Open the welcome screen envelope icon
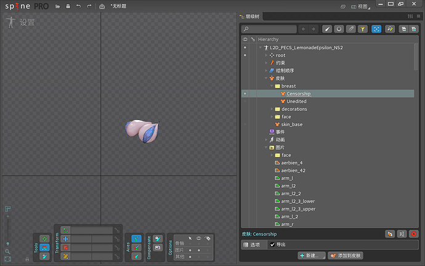 pyautogui.click(x=102, y=7)
